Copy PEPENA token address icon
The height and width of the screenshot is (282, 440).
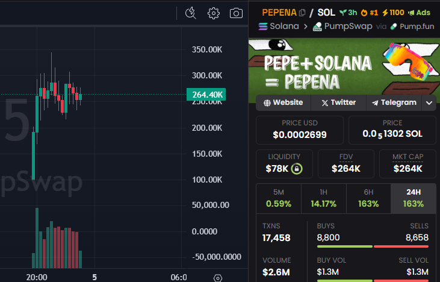point(302,12)
